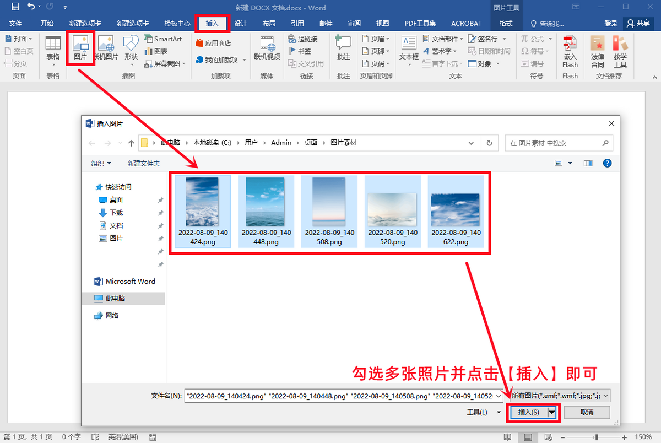Select thumbnail 2022-08-09_140622.png
661x443 pixels.
click(x=456, y=211)
